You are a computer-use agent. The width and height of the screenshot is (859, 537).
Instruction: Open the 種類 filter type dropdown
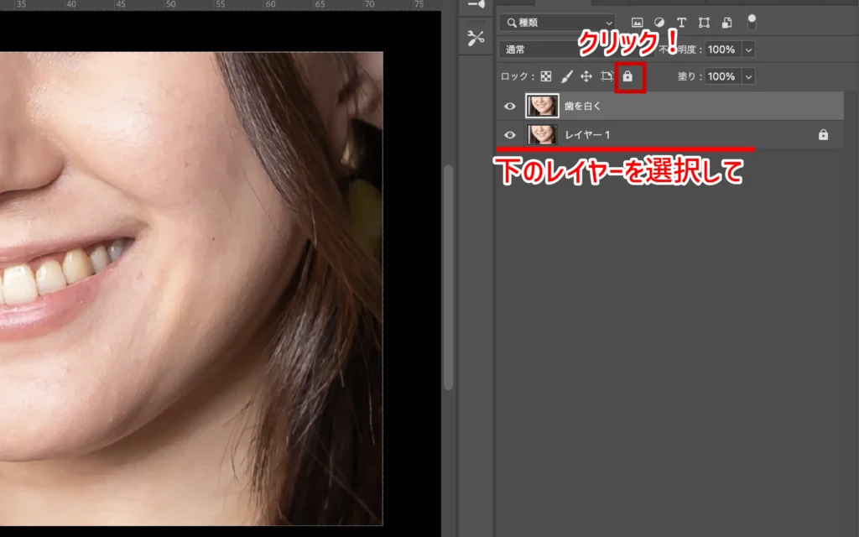point(556,22)
